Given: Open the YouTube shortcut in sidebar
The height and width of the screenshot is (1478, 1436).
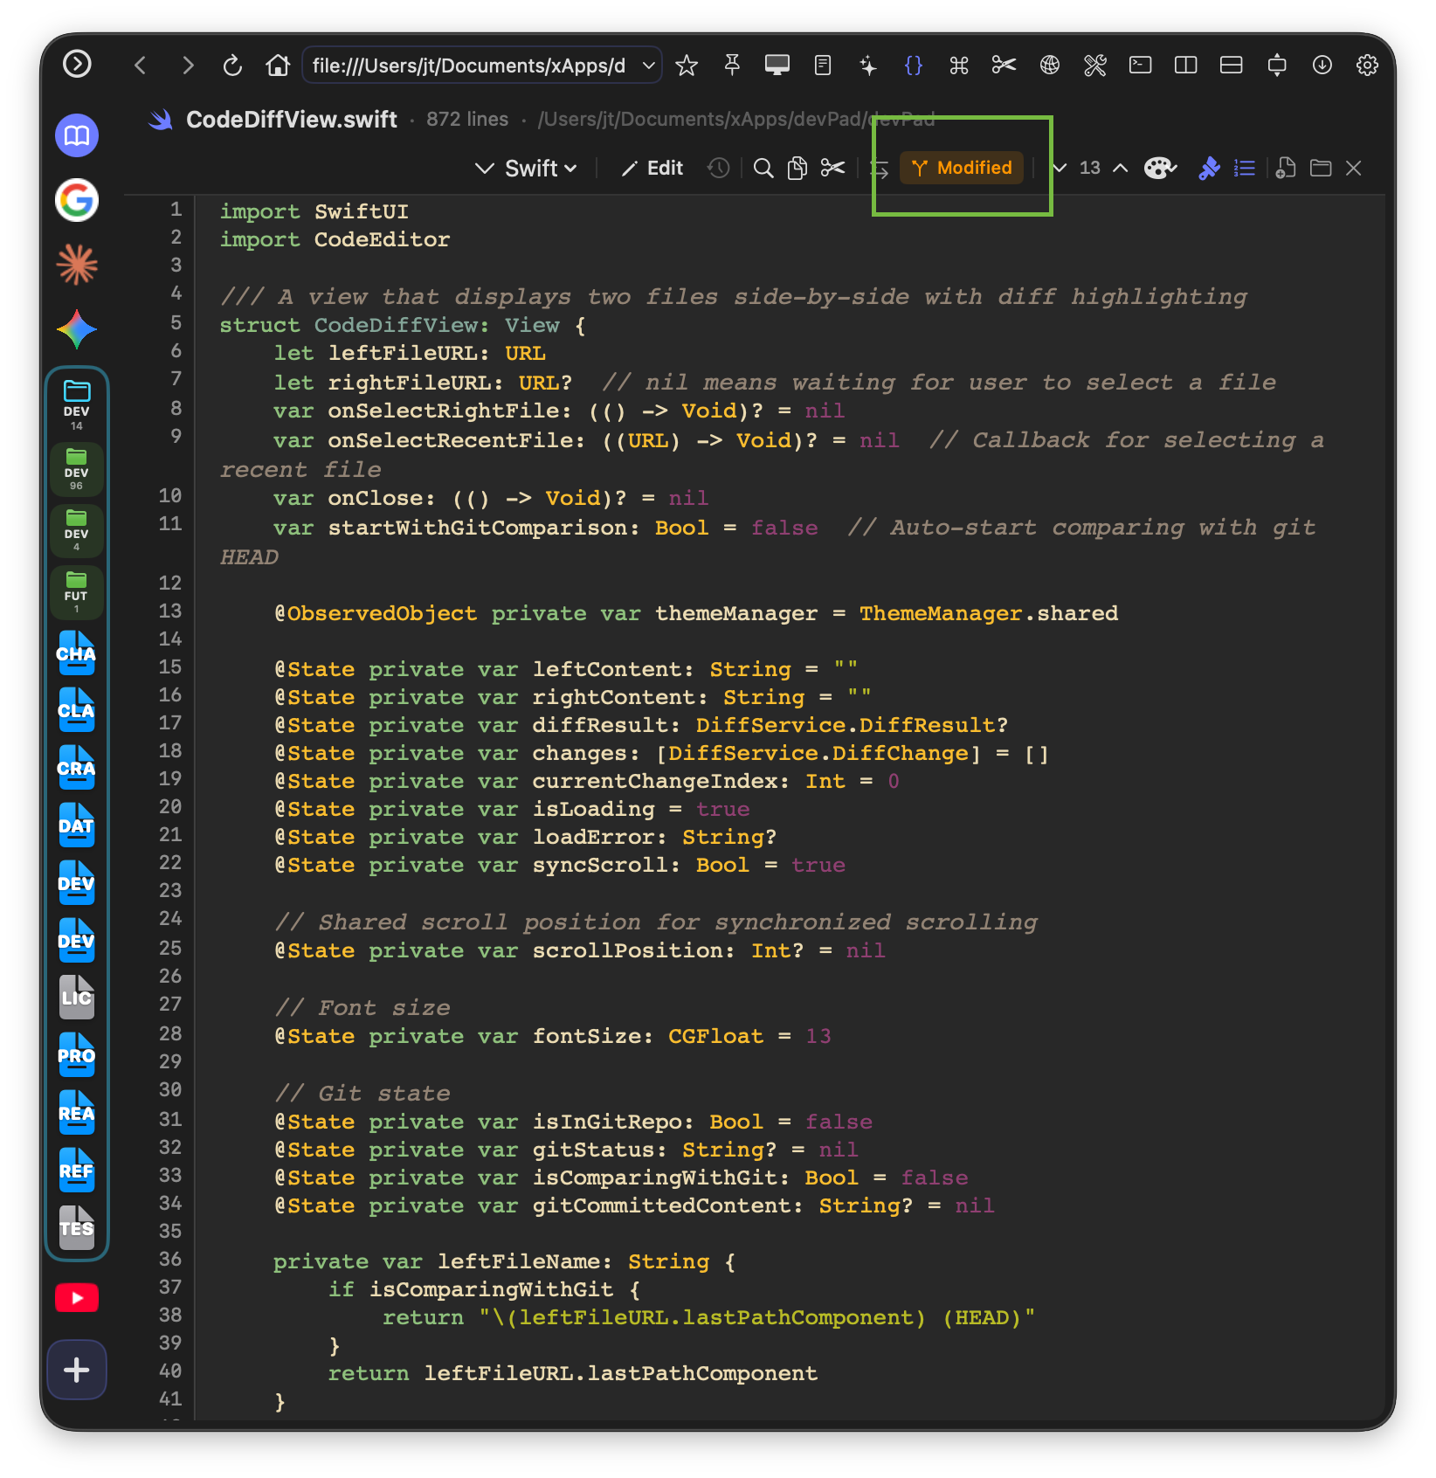Looking at the screenshot, I should [77, 1298].
